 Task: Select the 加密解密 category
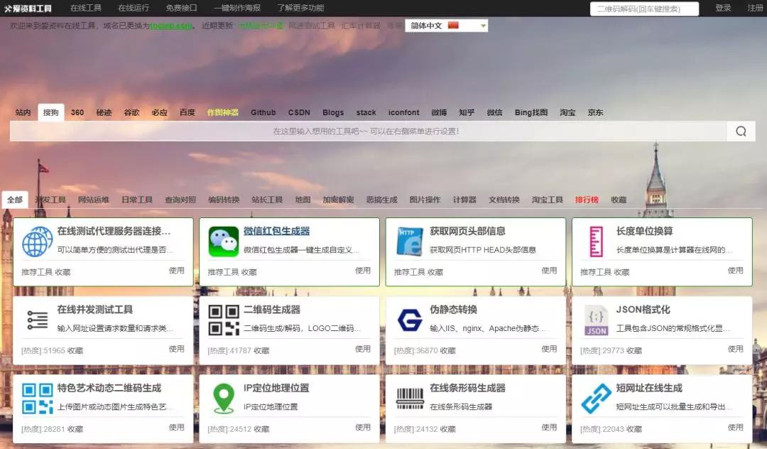(x=339, y=199)
